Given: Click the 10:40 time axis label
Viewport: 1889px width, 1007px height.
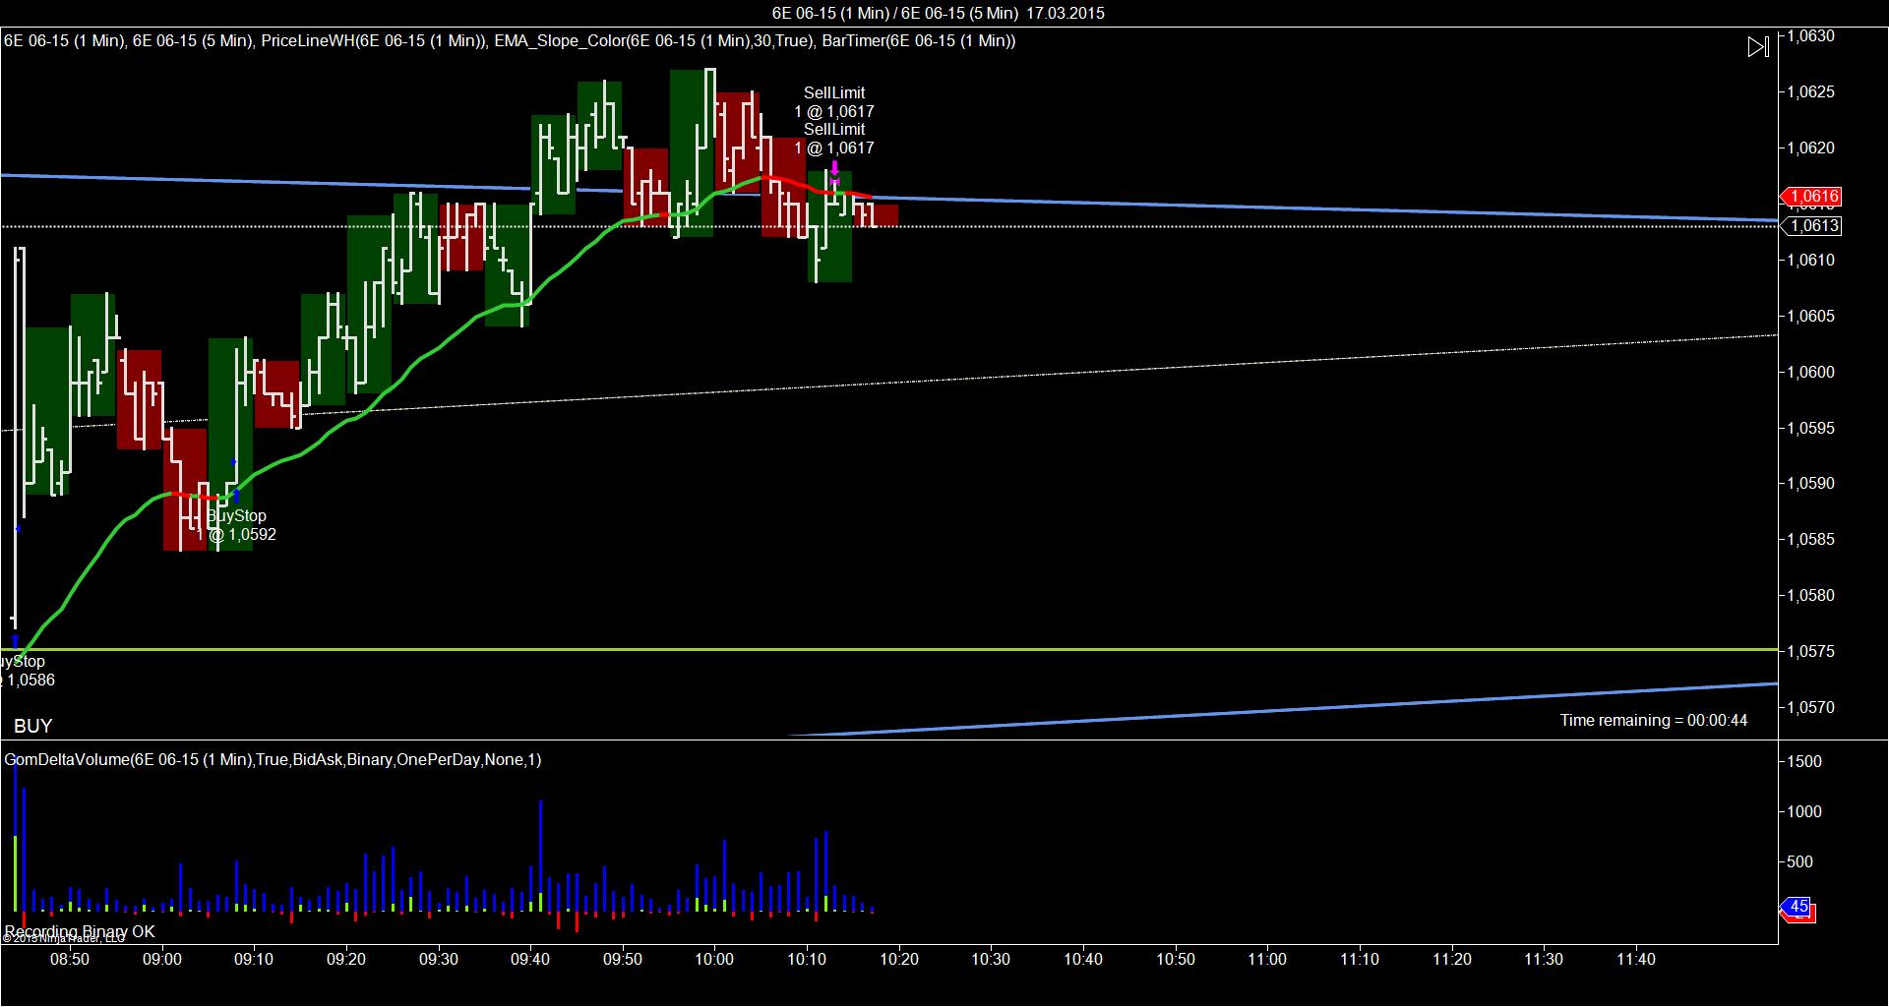Looking at the screenshot, I should [1082, 960].
